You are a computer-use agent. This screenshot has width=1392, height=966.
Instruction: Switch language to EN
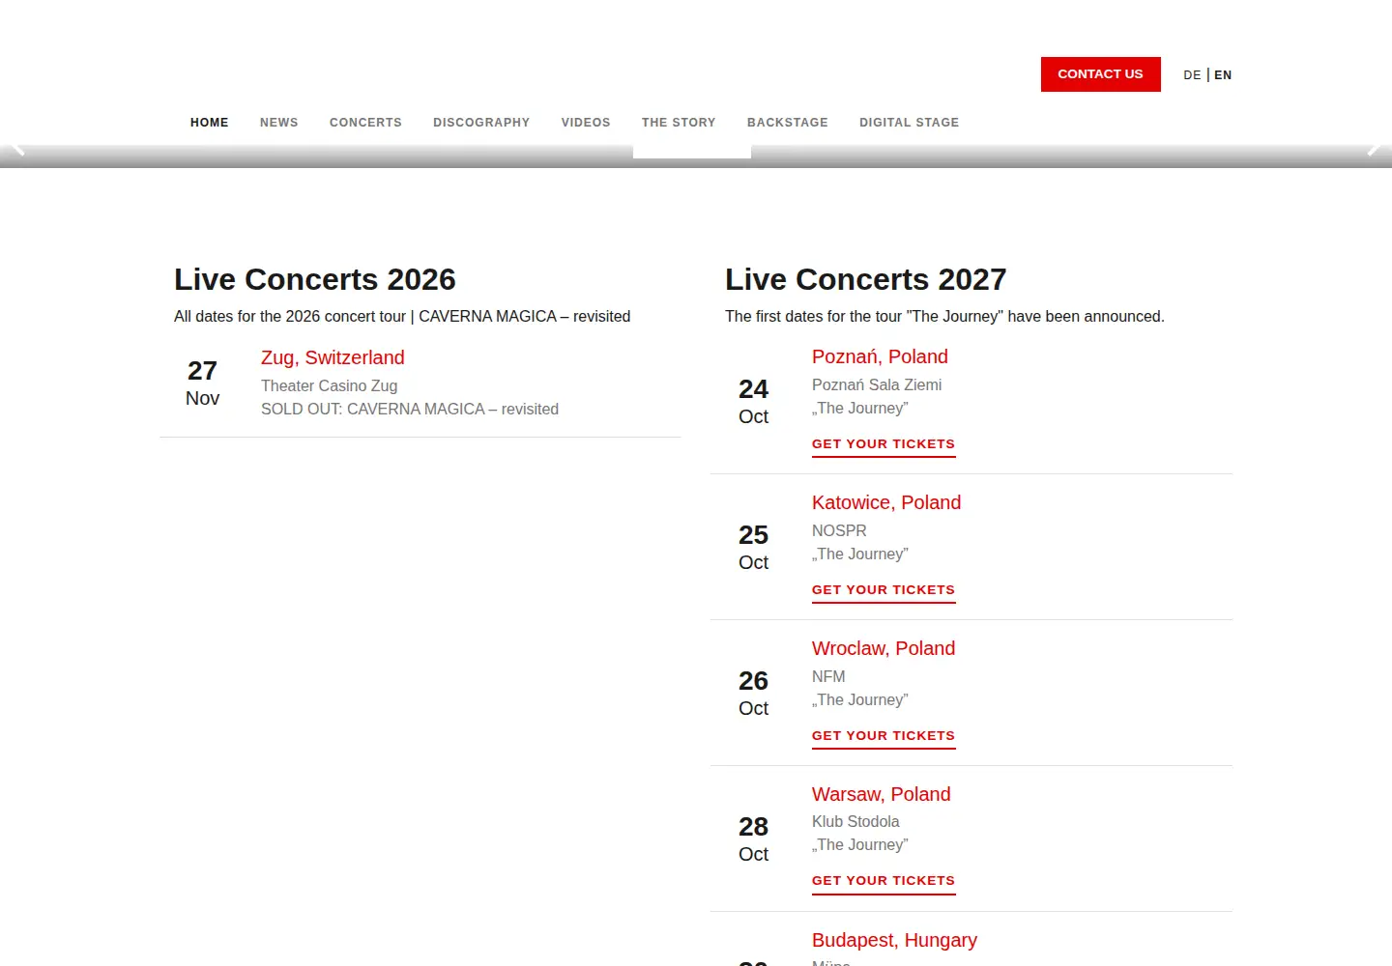[x=1223, y=75]
